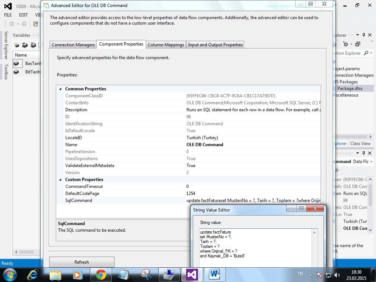Click the DefaultCodePage value 1254
The height and width of the screenshot is (282, 376).
191,194
